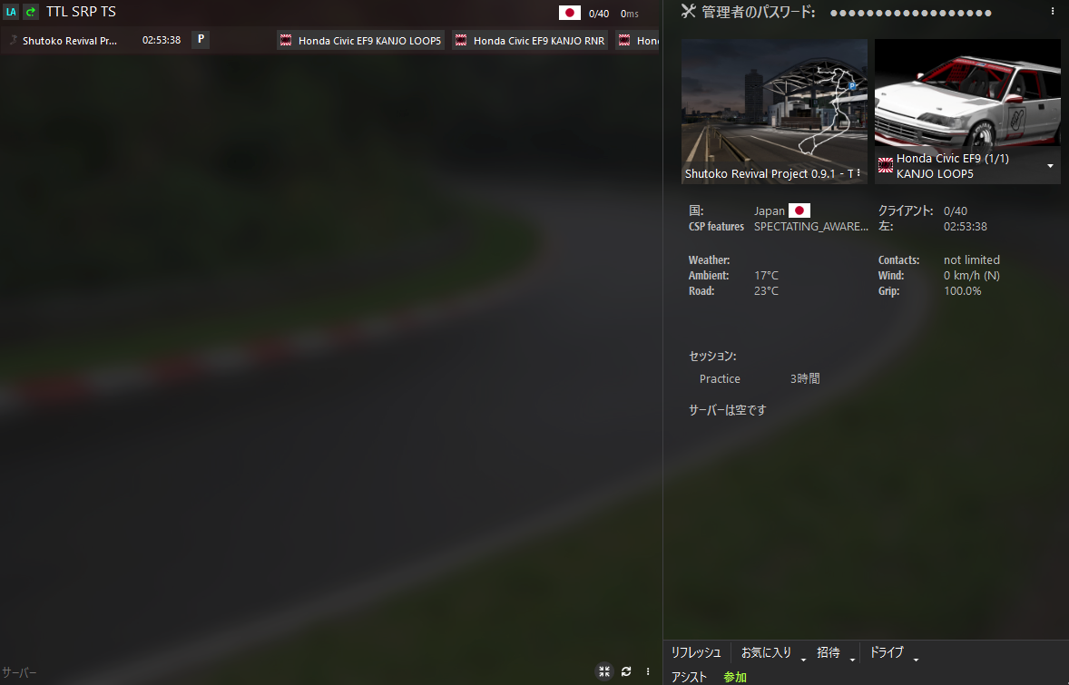Click the Road temperature 23°C

pos(766,290)
